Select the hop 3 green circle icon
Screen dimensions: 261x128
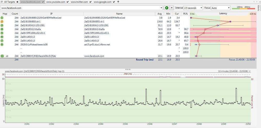click(x=2, y=25)
